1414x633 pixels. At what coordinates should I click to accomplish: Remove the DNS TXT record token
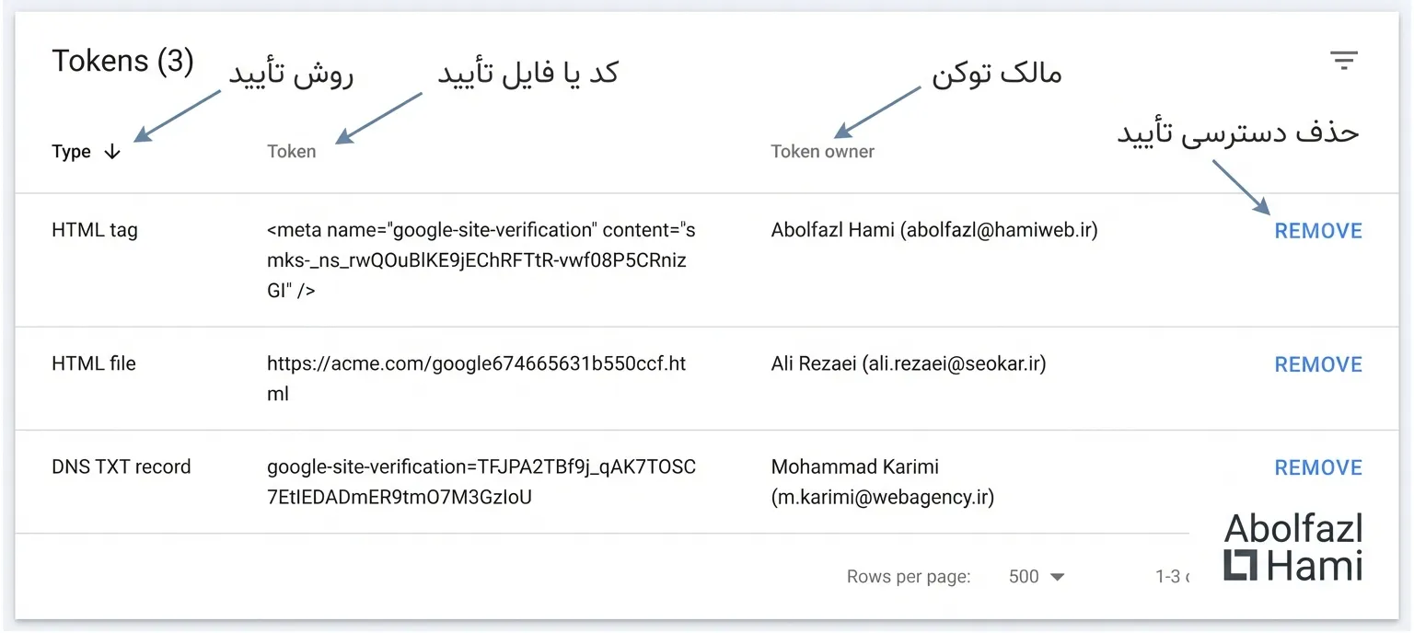point(1317,467)
